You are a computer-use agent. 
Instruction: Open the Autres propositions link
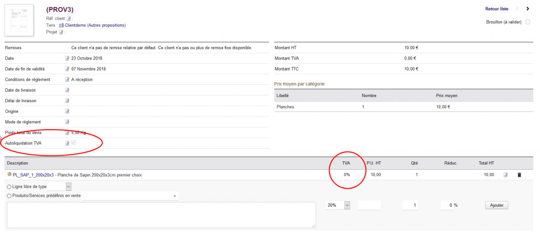pyautogui.click(x=107, y=25)
